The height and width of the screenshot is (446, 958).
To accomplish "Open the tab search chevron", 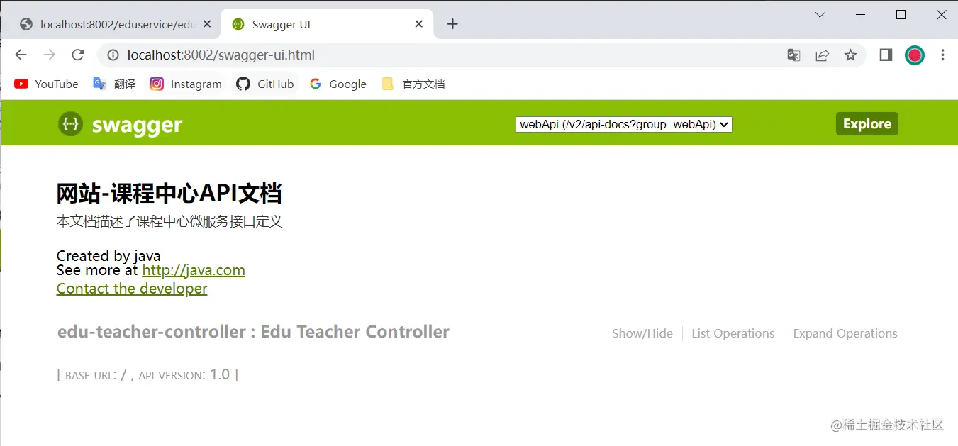I will click(x=820, y=14).
